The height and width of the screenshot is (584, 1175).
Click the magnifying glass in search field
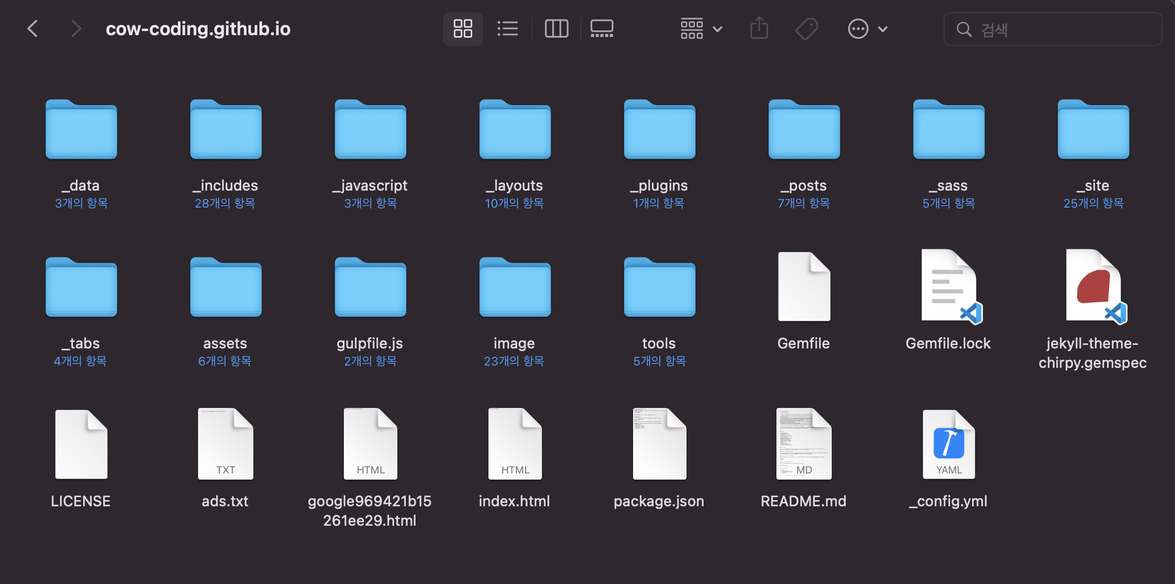click(964, 29)
